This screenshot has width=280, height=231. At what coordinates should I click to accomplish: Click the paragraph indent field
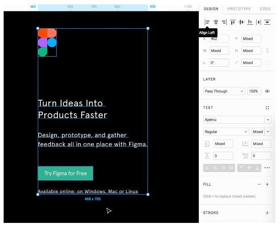[x=261, y=156]
